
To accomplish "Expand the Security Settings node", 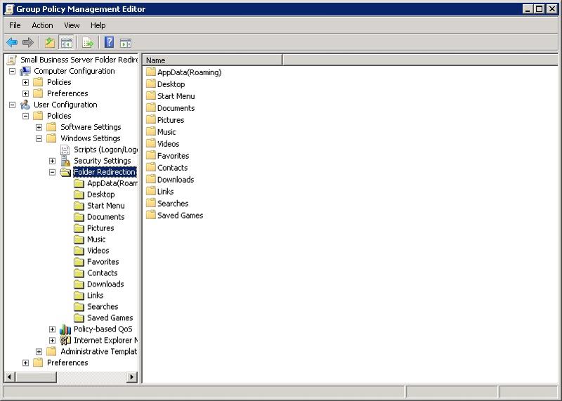I will [x=52, y=161].
